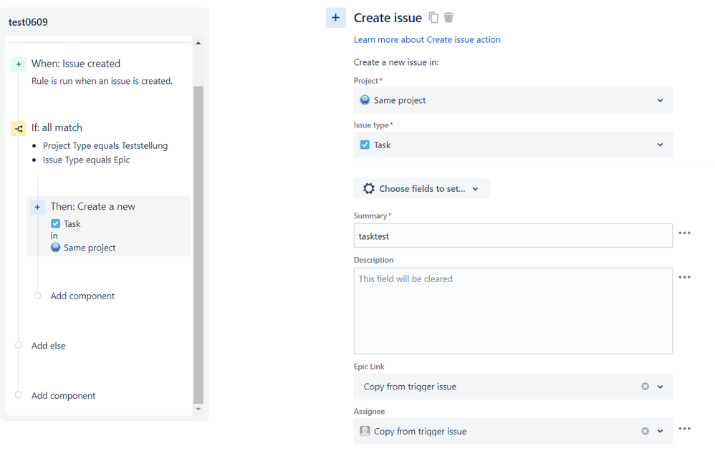Open the ellipsis menu beside the Summary field
Viewport: 715px width, 451px height.
685,233
